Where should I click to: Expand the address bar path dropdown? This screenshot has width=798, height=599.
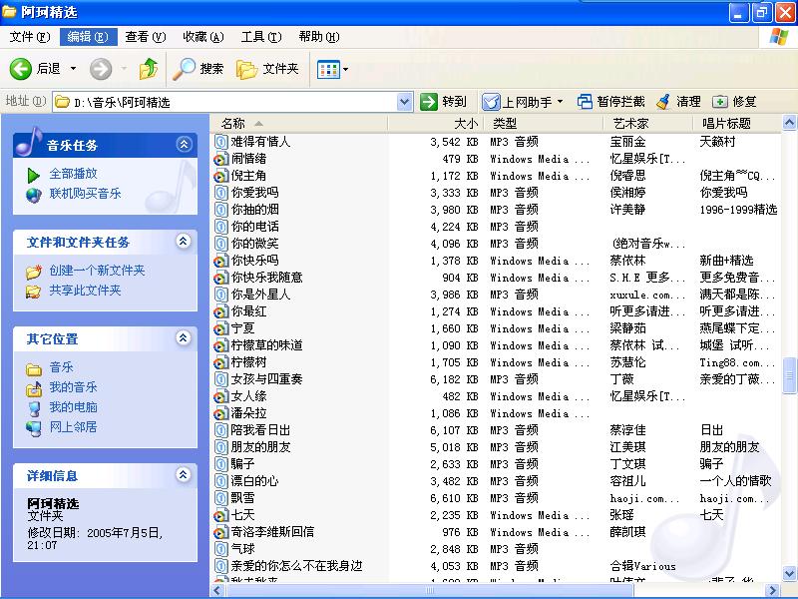404,102
